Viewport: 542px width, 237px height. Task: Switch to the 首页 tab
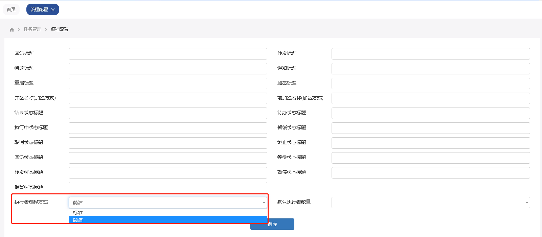[11, 9]
